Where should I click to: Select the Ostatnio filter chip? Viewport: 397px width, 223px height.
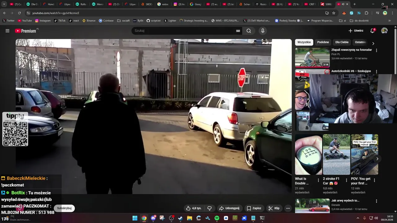pos(360,42)
